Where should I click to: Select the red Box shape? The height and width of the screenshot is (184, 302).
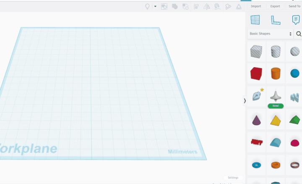256,74
